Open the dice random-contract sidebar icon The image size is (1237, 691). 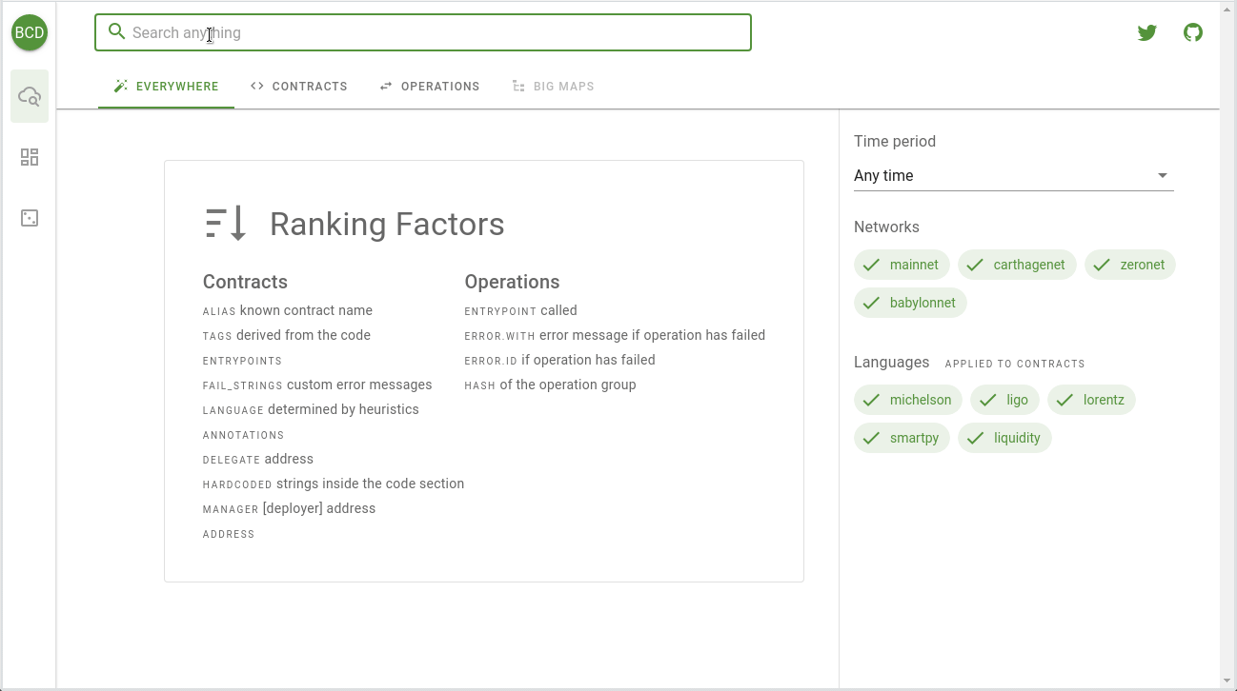30,218
